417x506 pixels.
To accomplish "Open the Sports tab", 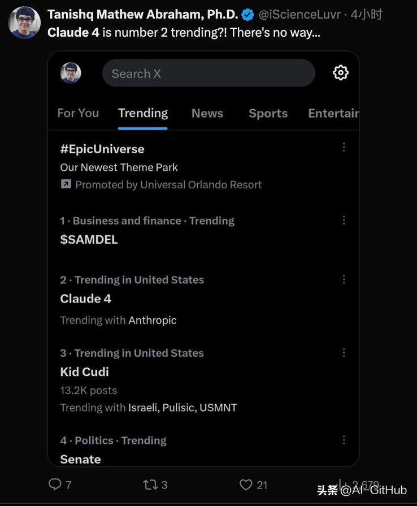I will (268, 113).
